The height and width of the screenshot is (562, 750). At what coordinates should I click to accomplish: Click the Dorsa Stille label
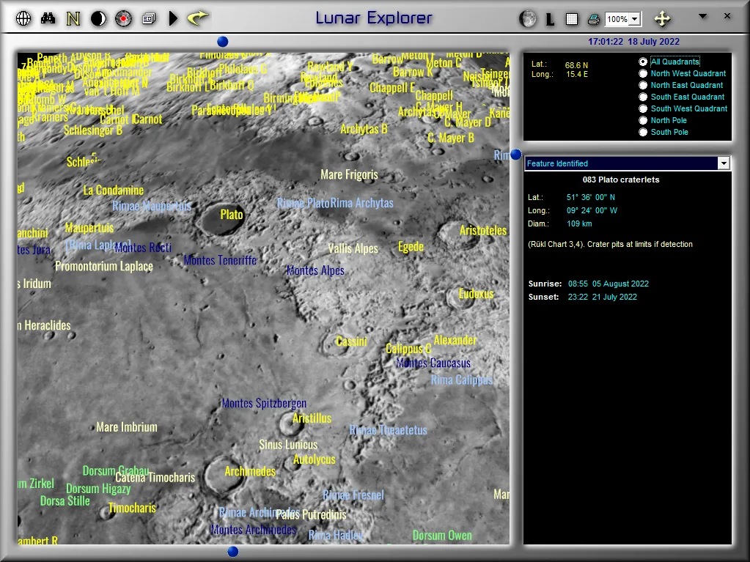click(x=65, y=501)
